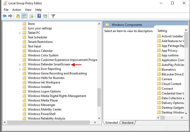
Task: Toggle Show/Hide Action Pane toolbar icon
Action: (45, 16)
